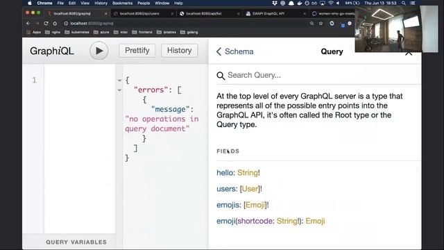Click the site info icon in address bar

tap(66, 24)
